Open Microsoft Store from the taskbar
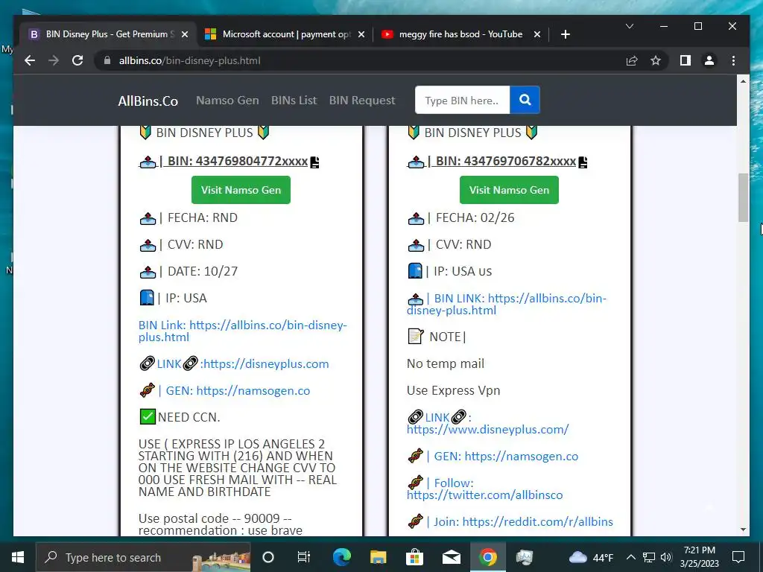 coord(414,557)
